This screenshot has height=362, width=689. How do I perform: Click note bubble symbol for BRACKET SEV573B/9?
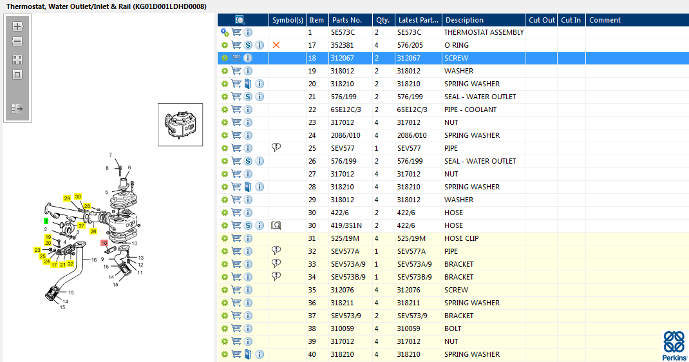[x=276, y=276]
